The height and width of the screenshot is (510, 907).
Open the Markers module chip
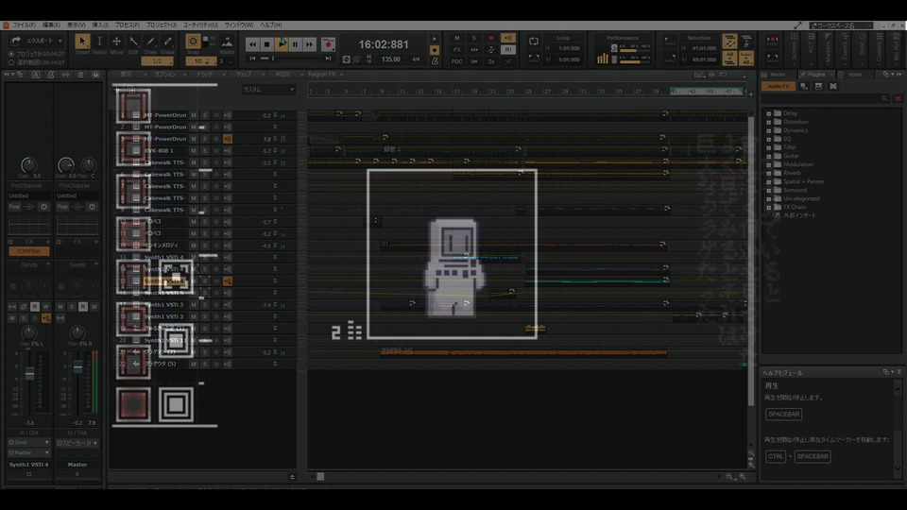[828, 48]
